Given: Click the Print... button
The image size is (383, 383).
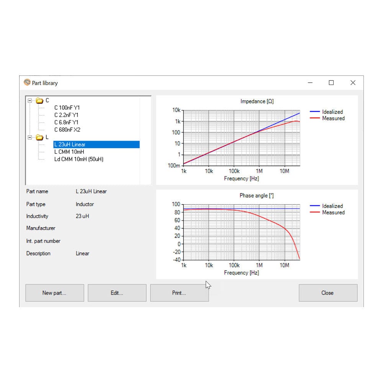Looking at the screenshot, I should coord(179,293).
